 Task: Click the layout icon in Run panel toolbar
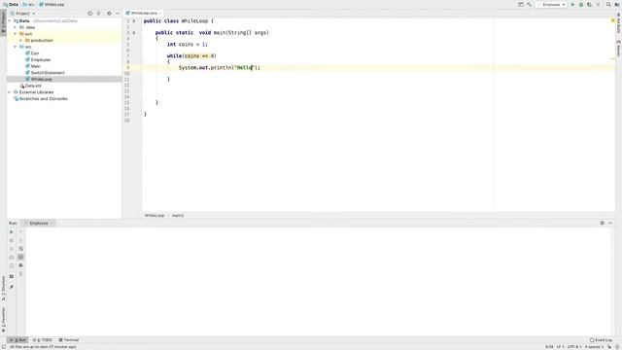click(11, 276)
